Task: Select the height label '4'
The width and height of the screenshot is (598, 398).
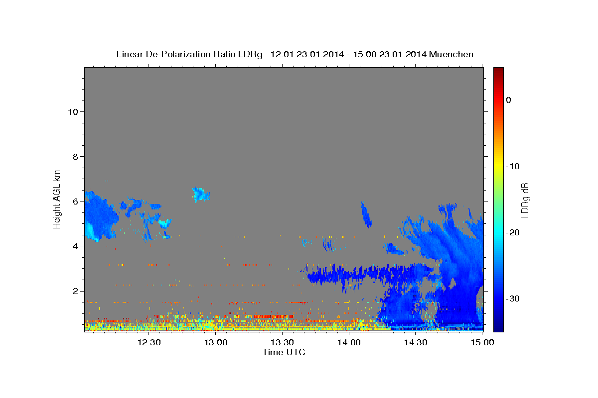Action: point(74,246)
